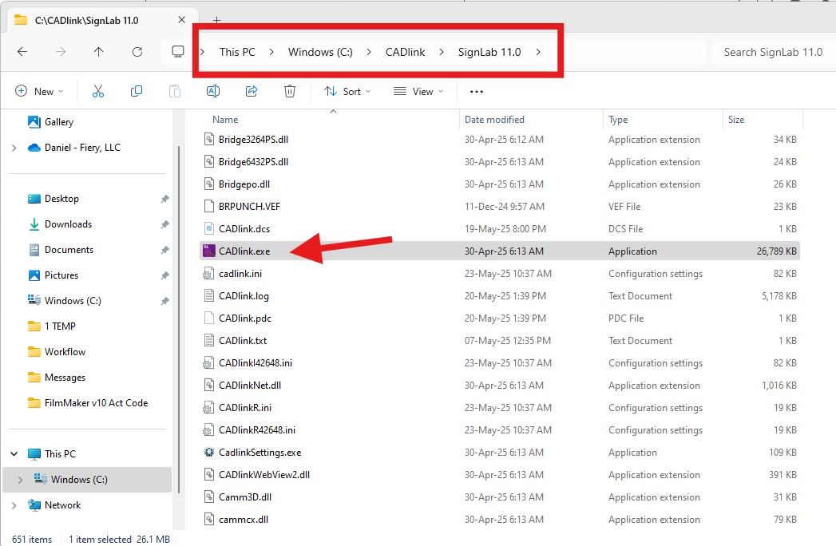Image resolution: width=836 pixels, height=546 pixels.
Task: Expand Windows (C:) under This PC
Action: click(20, 480)
